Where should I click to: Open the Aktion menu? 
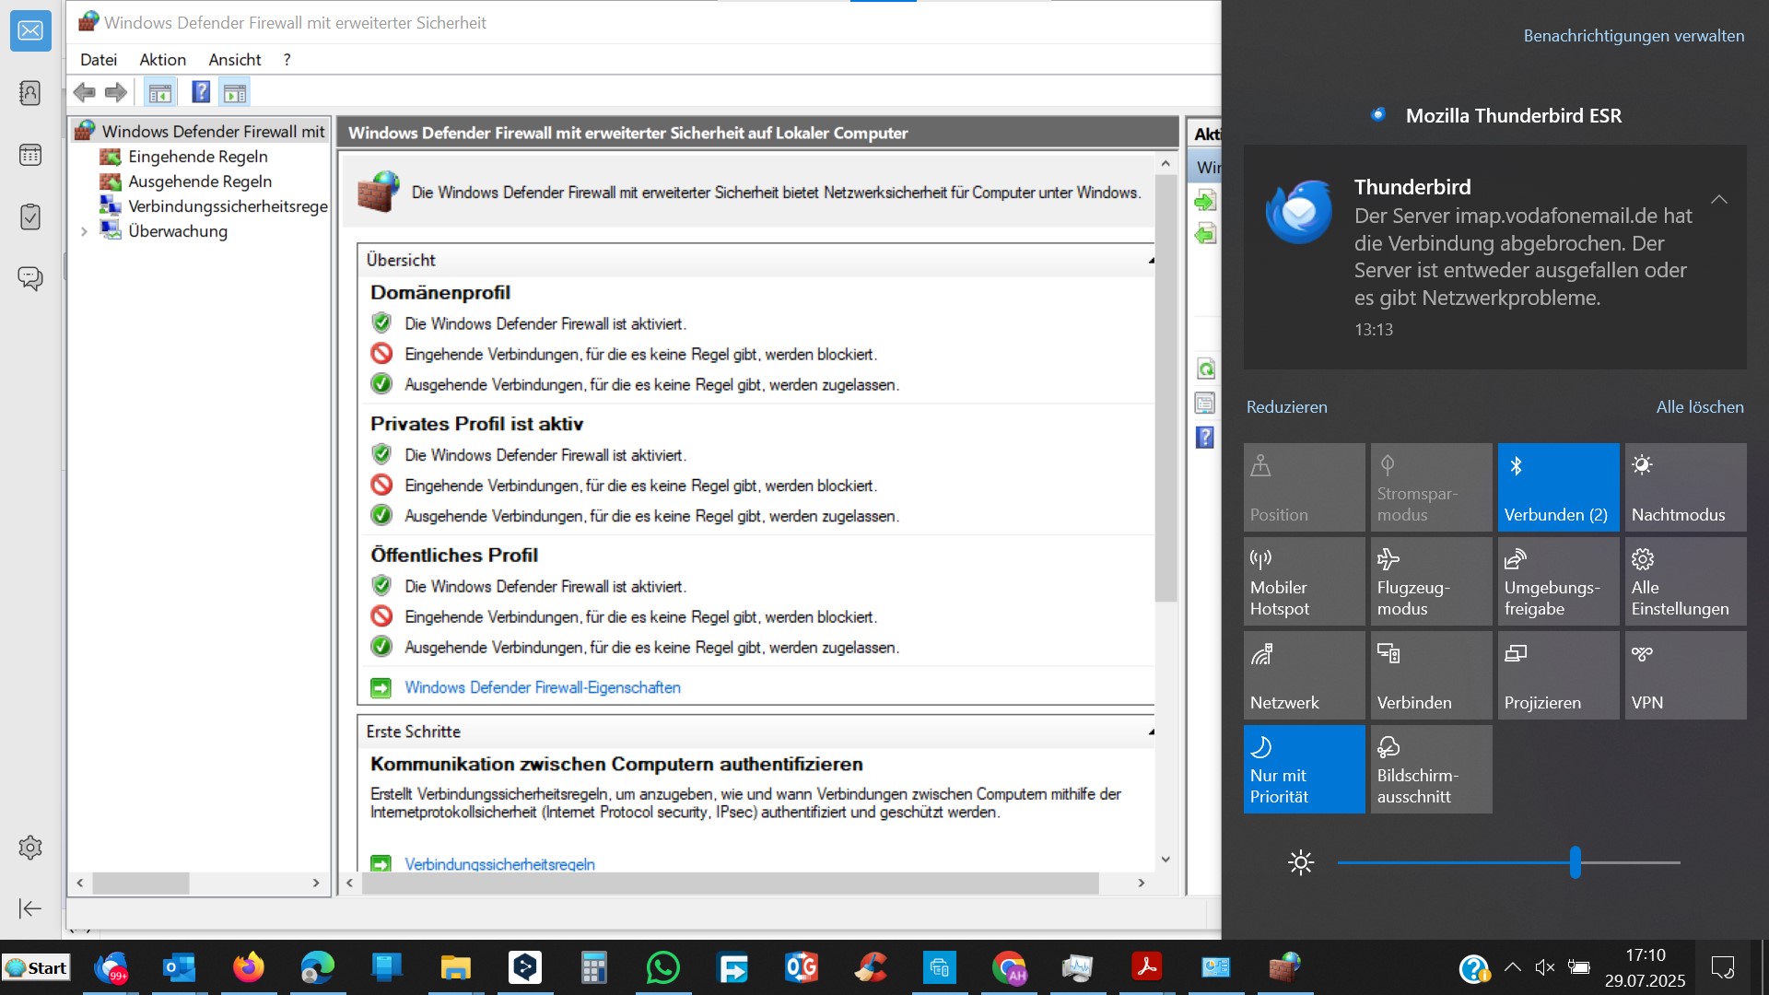[x=162, y=60]
